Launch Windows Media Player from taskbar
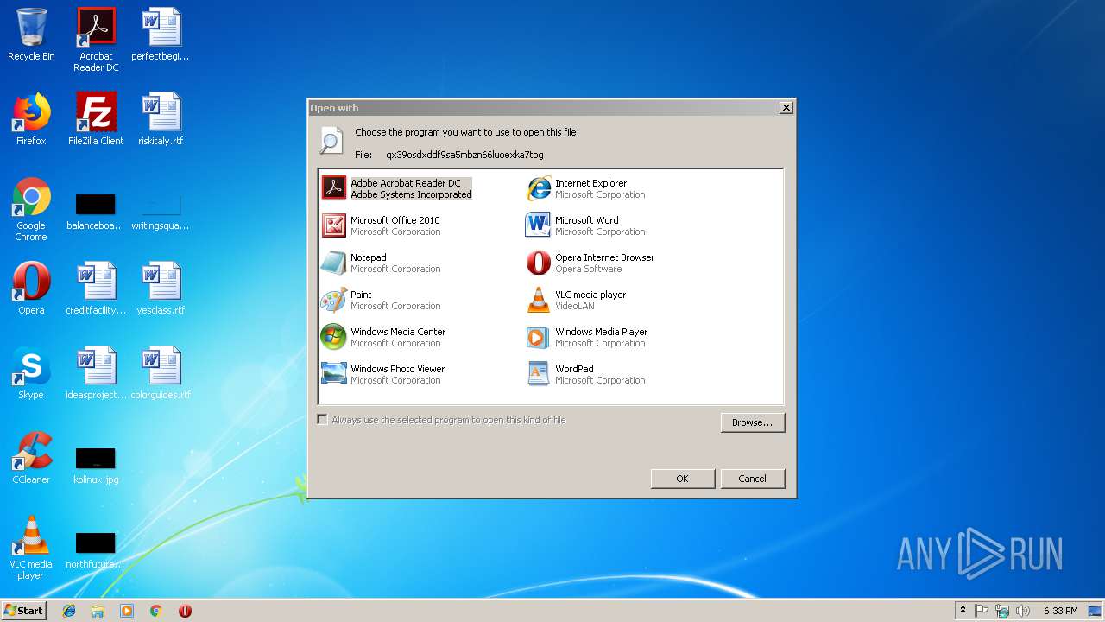 127,611
